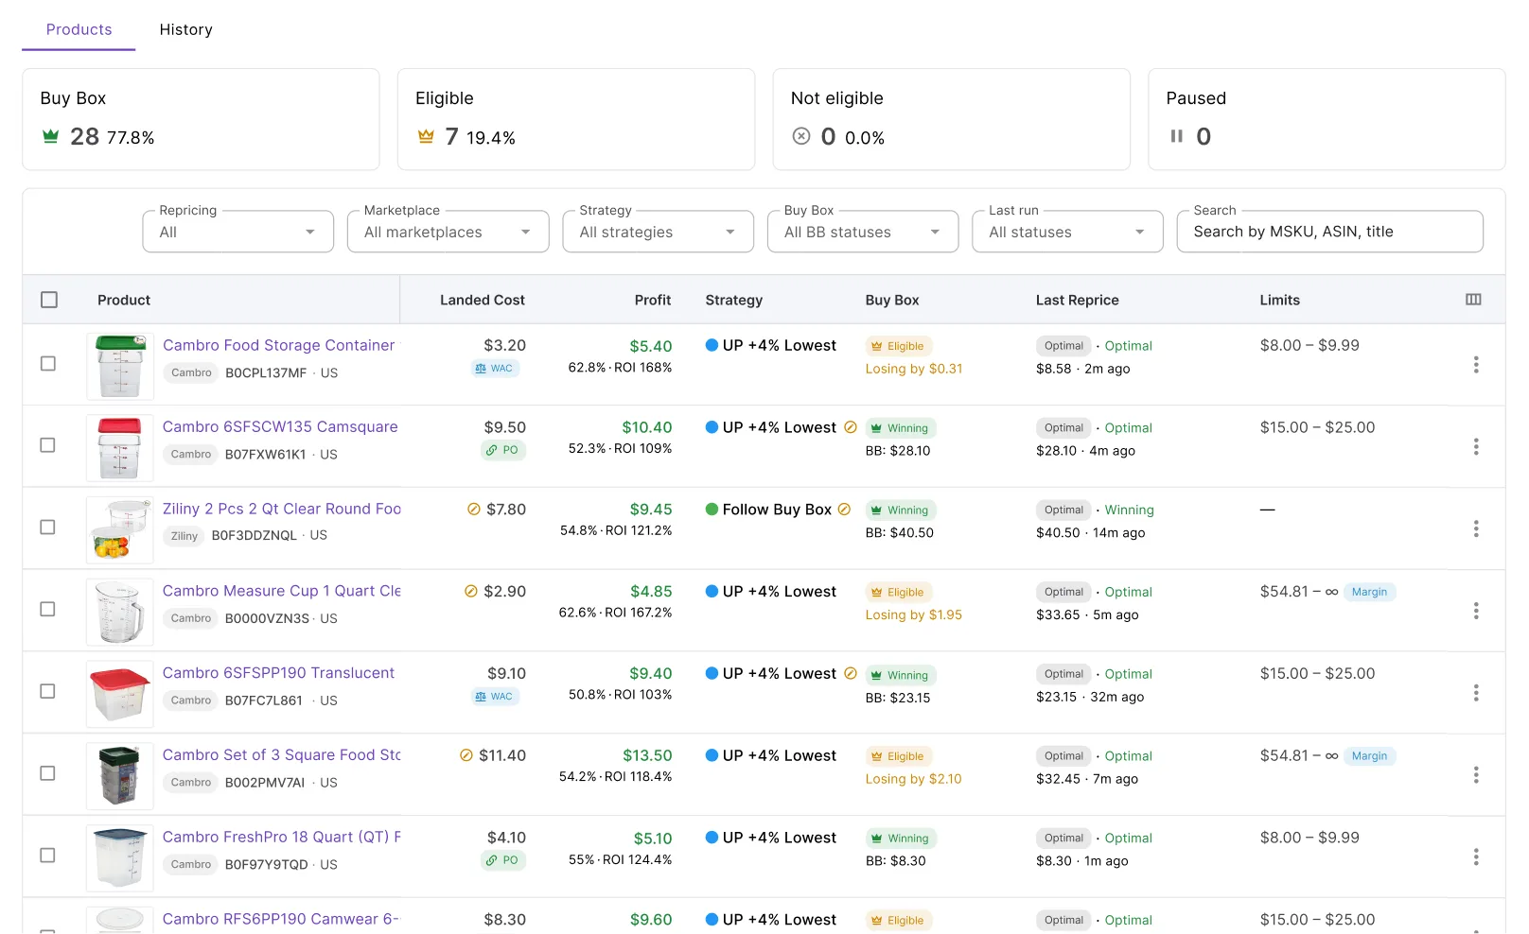Open the more options menu for Cambro FreshPro

point(1475,856)
